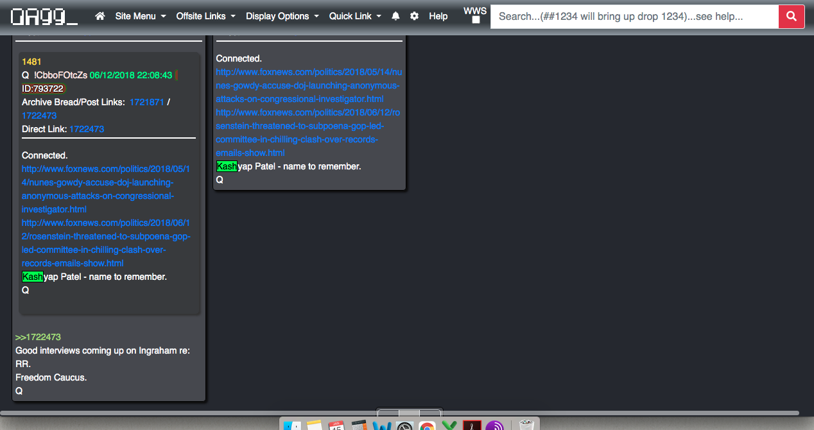The height and width of the screenshot is (430, 814).
Task: Open System Preferences in the dock
Action: tap(404, 426)
